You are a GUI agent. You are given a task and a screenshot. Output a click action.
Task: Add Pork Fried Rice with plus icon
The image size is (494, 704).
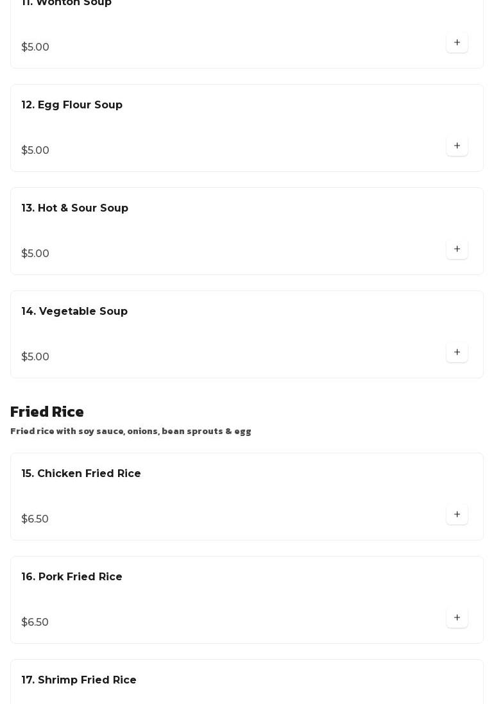pyautogui.click(x=457, y=618)
